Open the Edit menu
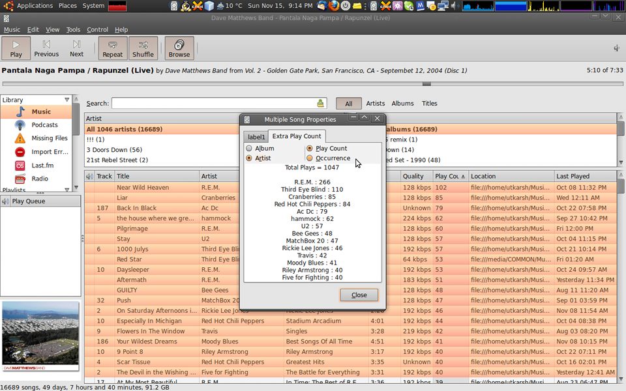The height and width of the screenshot is (391, 626). (x=33, y=29)
